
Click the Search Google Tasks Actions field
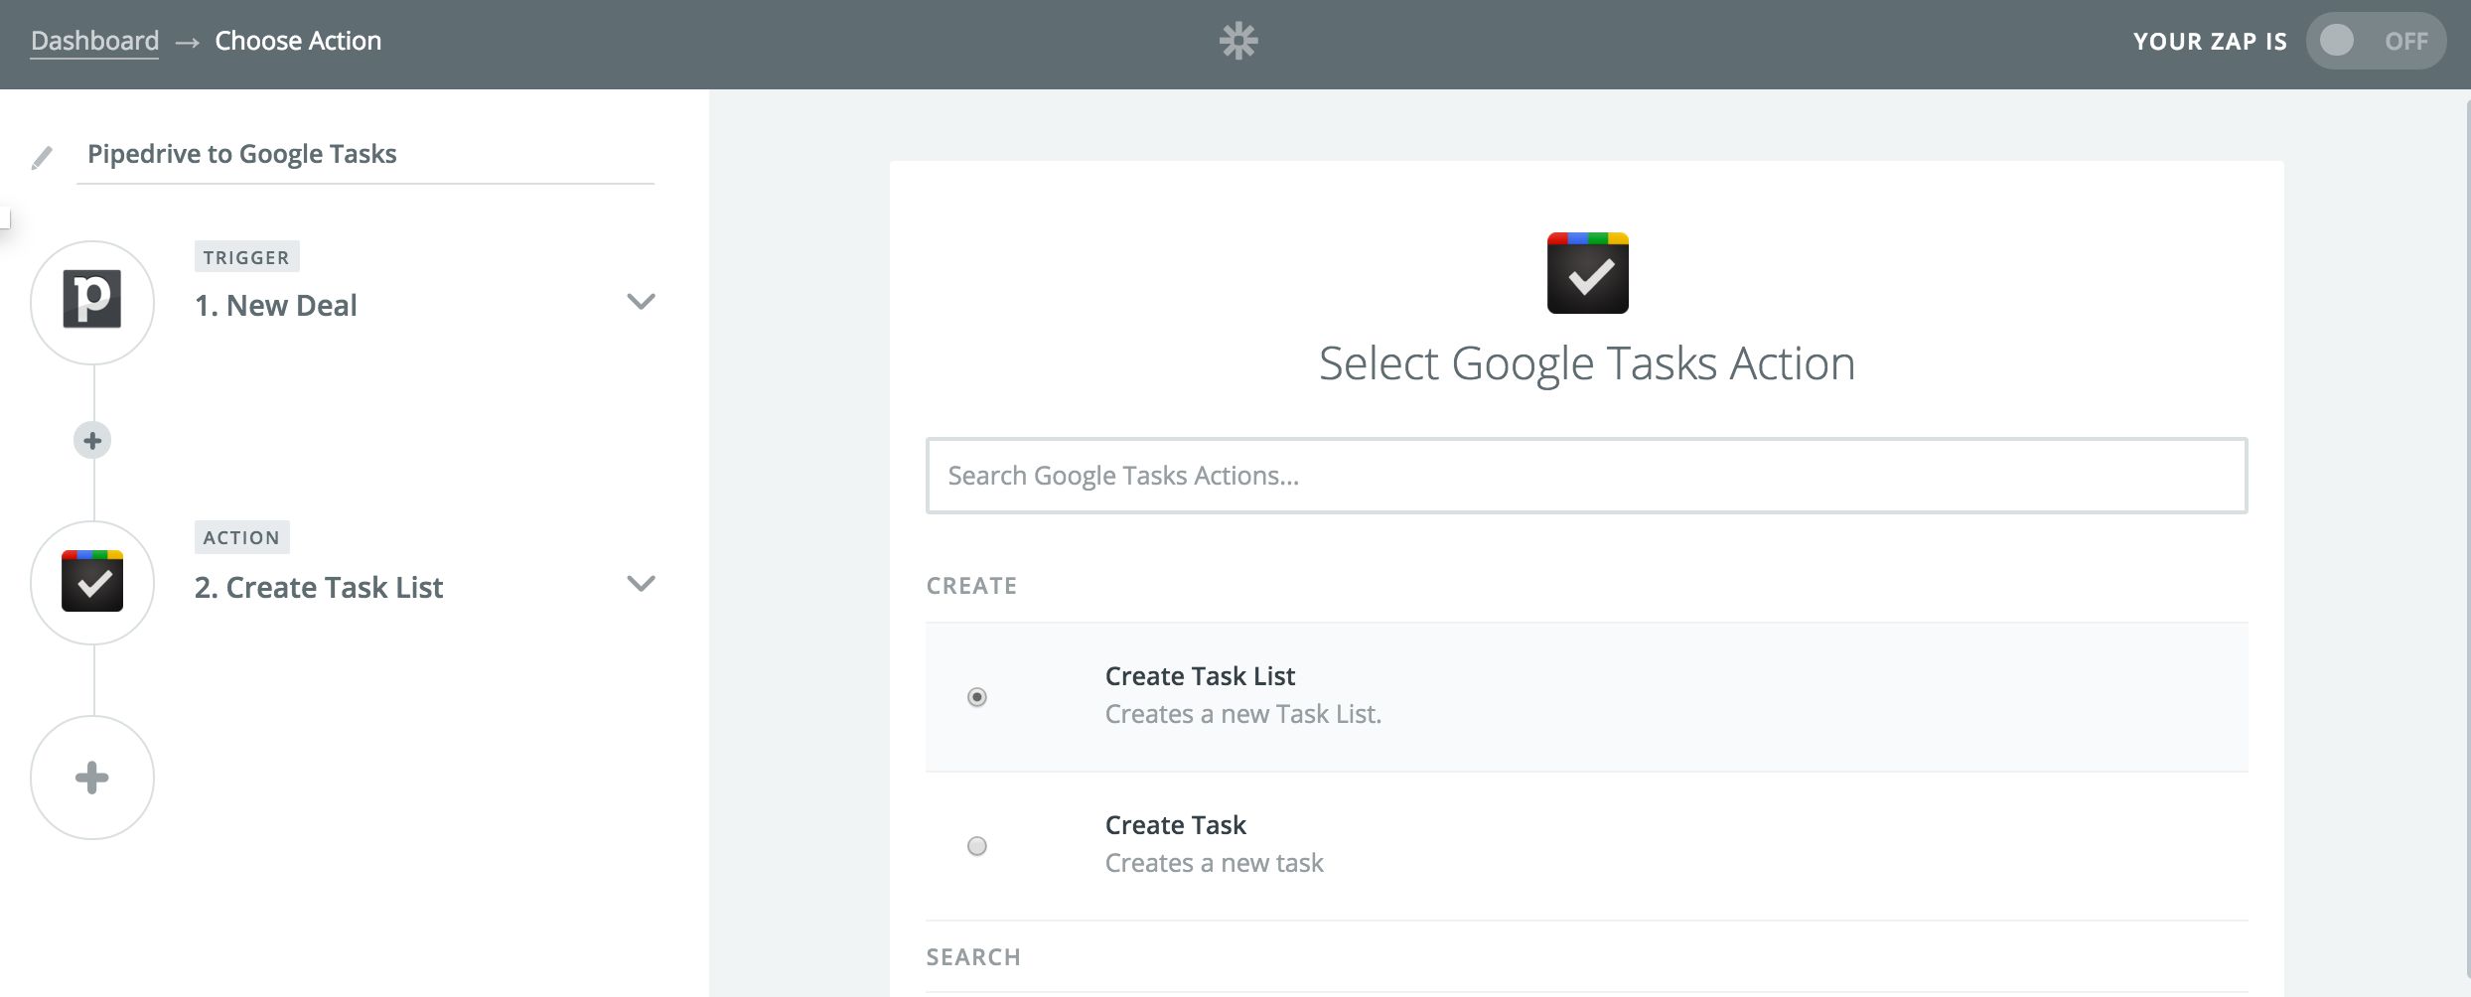click(1586, 476)
